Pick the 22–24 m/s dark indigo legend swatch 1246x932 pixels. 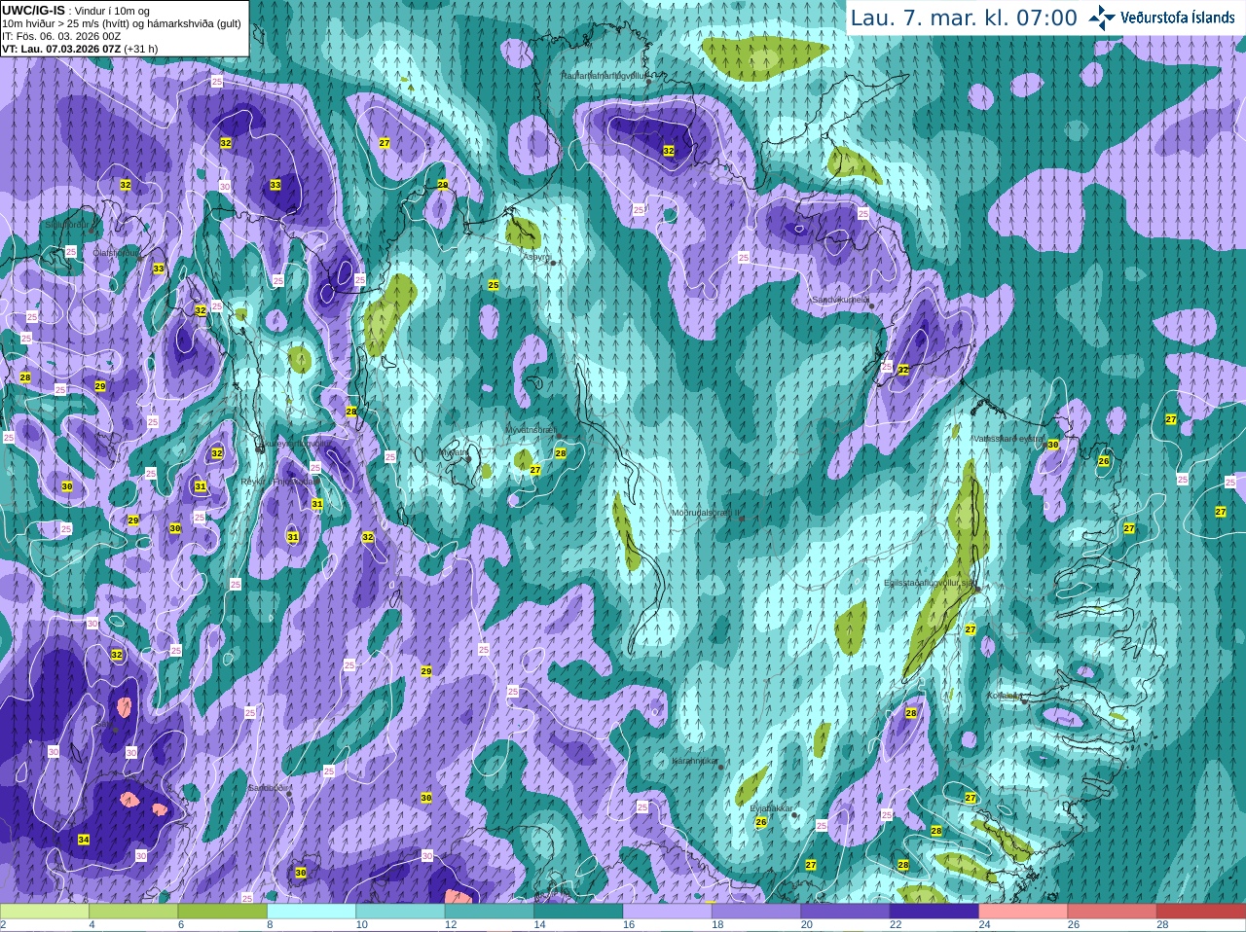[x=934, y=912]
